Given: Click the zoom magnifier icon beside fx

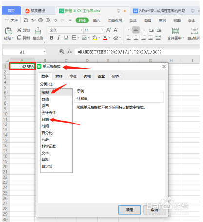Looking at the screenshot, I should coord(62,52).
